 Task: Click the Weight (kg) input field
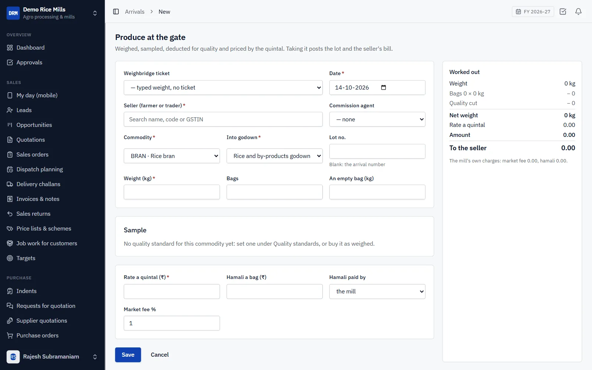[172, 192]
